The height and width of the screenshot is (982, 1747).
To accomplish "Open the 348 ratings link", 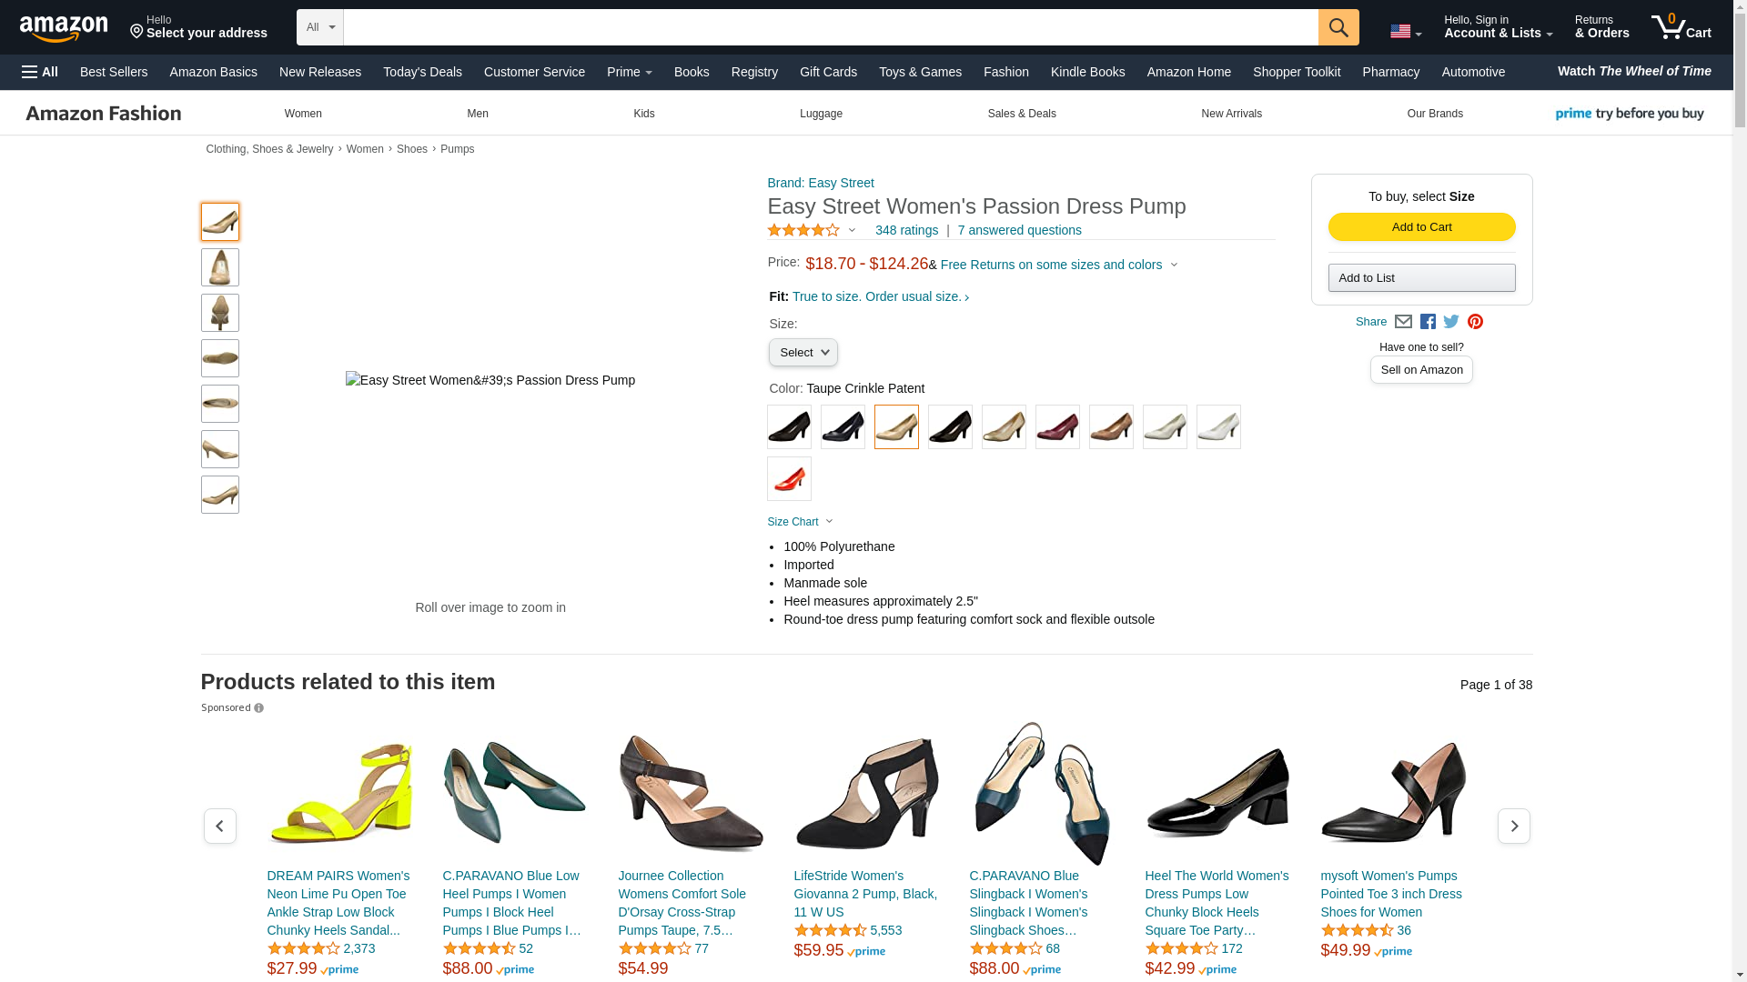I will click(906, 230).
